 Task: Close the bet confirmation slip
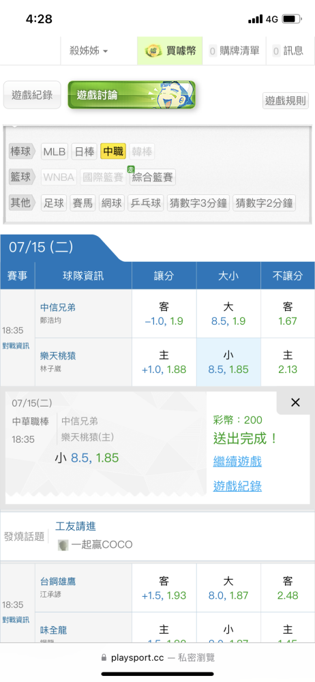(295, 403)
